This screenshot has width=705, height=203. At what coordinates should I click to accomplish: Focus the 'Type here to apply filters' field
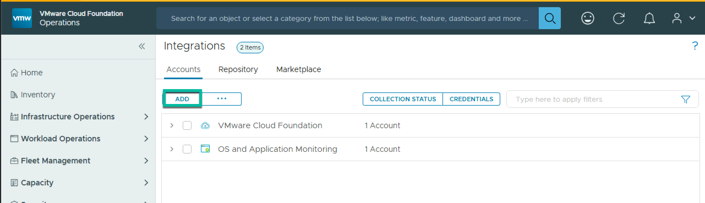pos(592,99)
